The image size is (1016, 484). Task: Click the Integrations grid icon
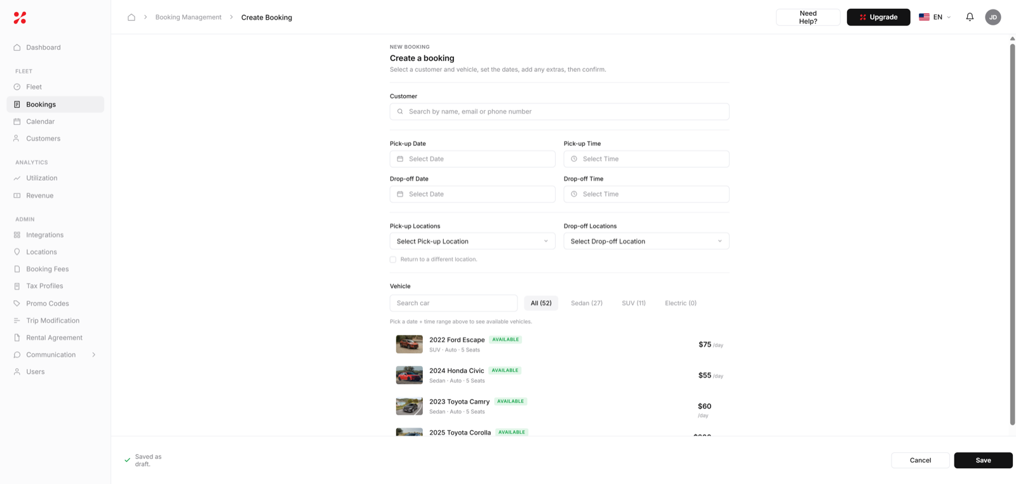pyautogui.click(x=17, y=235)
